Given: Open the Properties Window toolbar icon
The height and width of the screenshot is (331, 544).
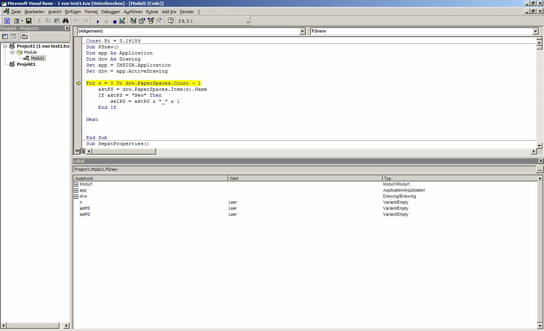Looking at the screenshot, I should [142, 21].
